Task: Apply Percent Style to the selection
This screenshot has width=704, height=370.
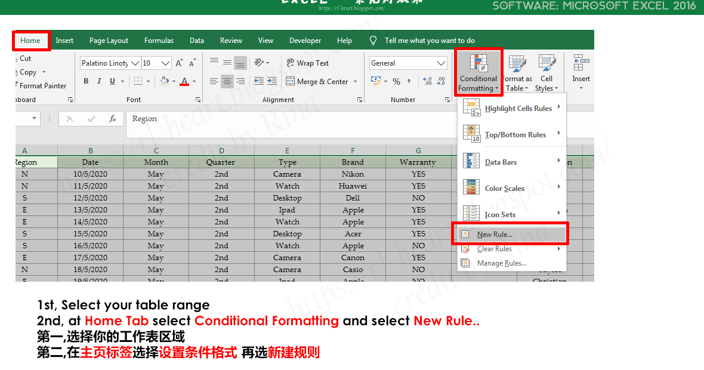Action: click(x=397, y=81)
